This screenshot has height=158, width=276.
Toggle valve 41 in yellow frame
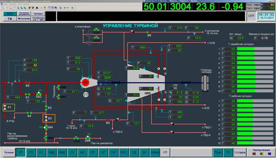tap(9, 107)
